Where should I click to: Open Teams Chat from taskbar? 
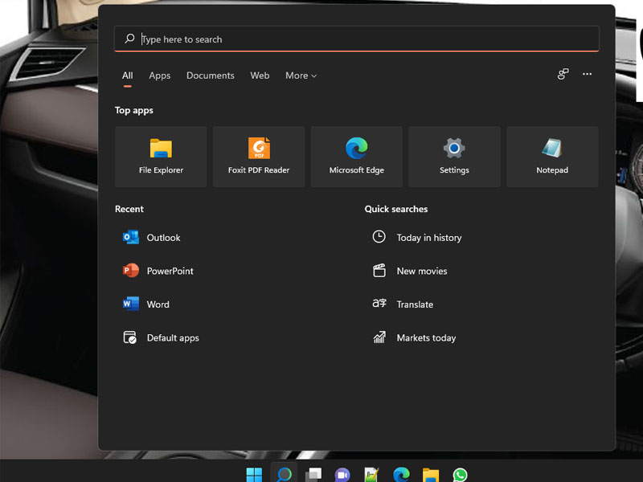coord(342,475)
